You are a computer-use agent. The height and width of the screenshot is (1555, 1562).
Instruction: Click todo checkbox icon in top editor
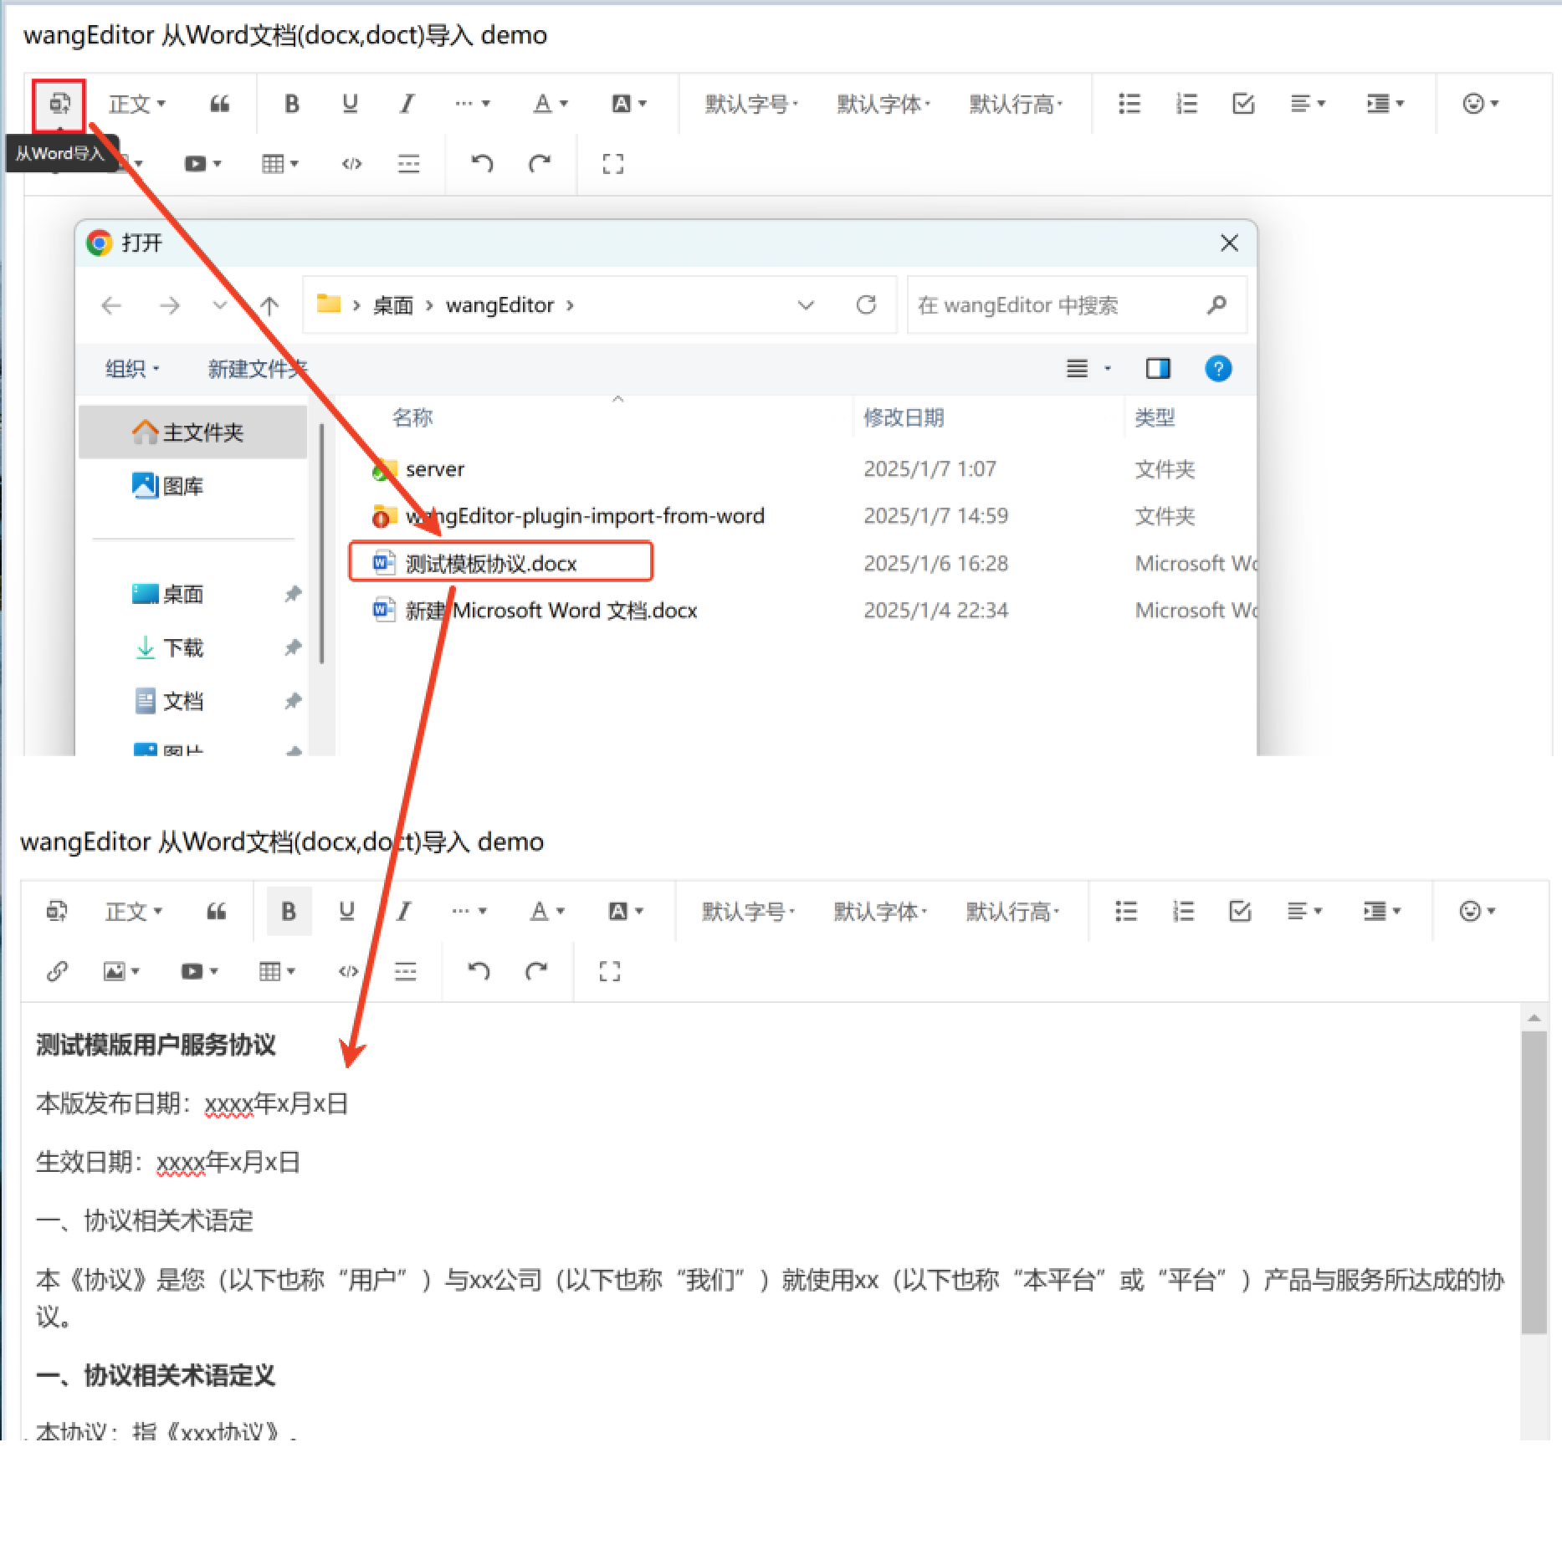[1243, 105]
